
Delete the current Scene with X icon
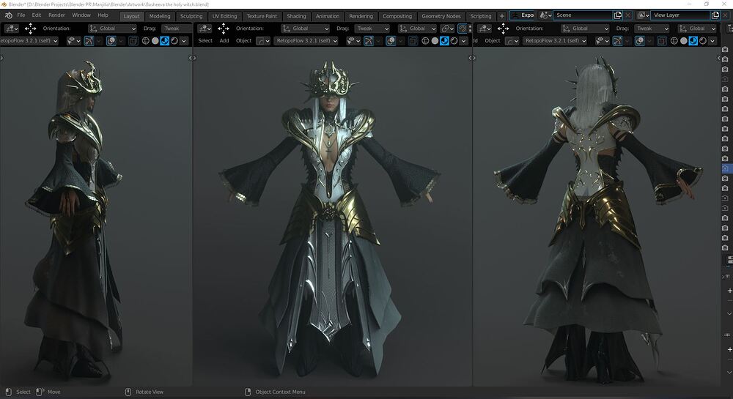pos(628,15)
